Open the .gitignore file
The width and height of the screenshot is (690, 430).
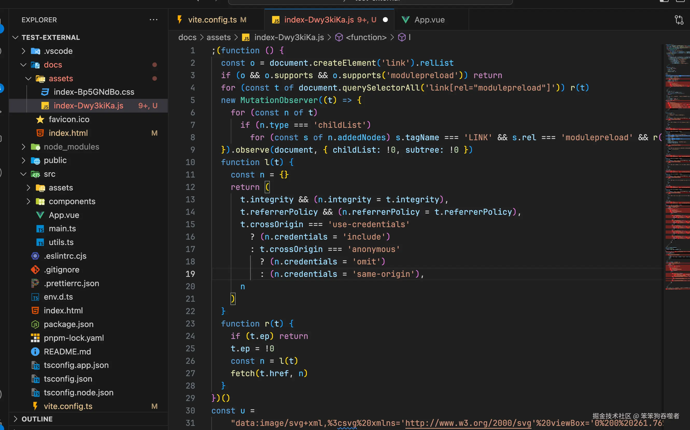point(61,270)
